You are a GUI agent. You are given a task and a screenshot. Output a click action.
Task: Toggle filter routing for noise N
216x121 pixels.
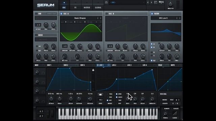152,52
